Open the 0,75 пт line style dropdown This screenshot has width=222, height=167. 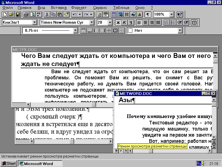75,30
